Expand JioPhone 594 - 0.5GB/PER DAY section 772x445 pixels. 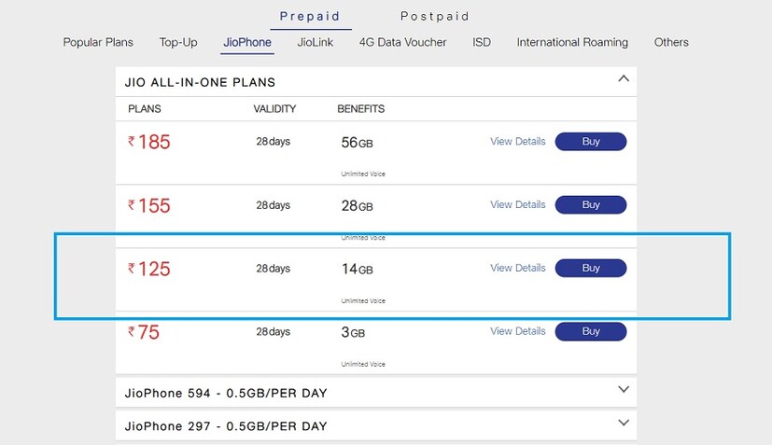click(624, 390)
